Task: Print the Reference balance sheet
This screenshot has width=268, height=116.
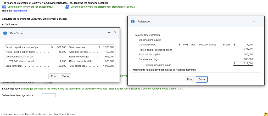Action: [x=190, y=79]
